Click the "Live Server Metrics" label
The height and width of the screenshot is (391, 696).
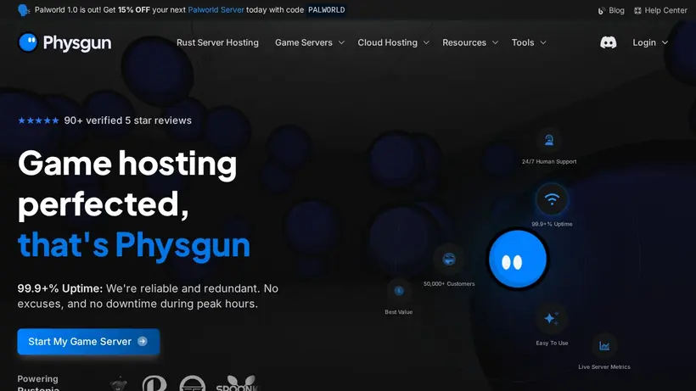pyautogui.click(x=604, y=366)
